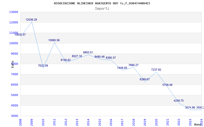
Task: Click the x-axis year 2023
Action: (x=190, y=122)
